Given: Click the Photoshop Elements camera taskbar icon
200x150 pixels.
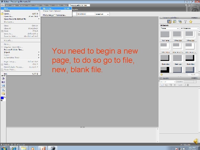Looking at the screenshot, I should (x=53, y=148).
